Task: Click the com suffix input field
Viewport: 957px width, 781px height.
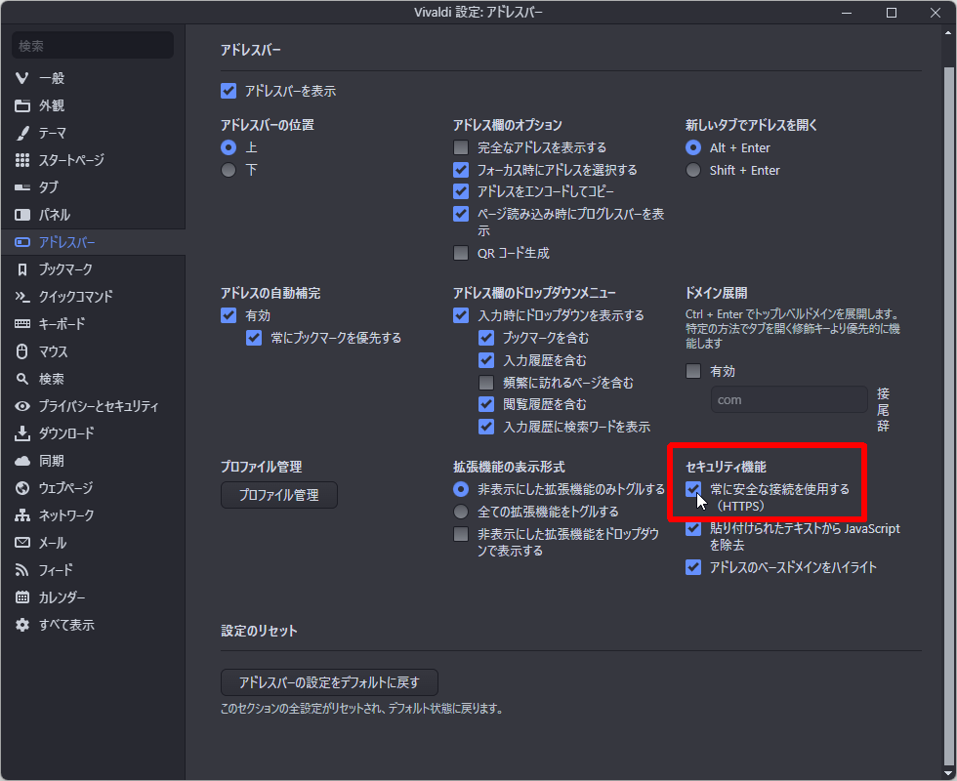Action: click(x=788, y=398)
